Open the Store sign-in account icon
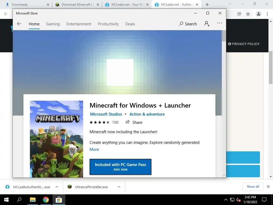273x205 pixels. (x=207, y=24)
